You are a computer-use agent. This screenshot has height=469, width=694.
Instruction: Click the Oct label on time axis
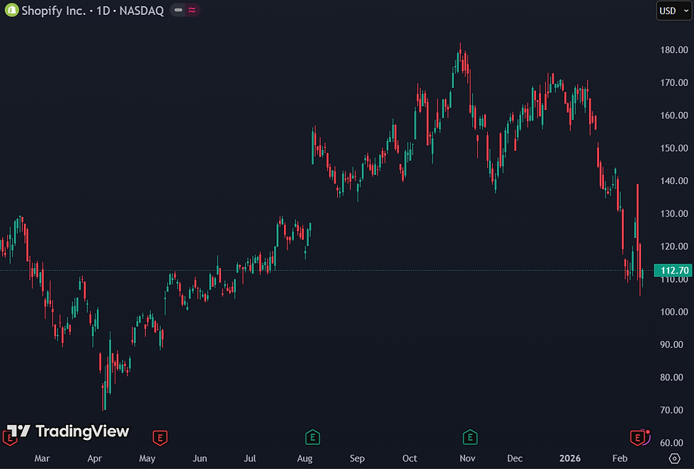click(x=409, y=458)
